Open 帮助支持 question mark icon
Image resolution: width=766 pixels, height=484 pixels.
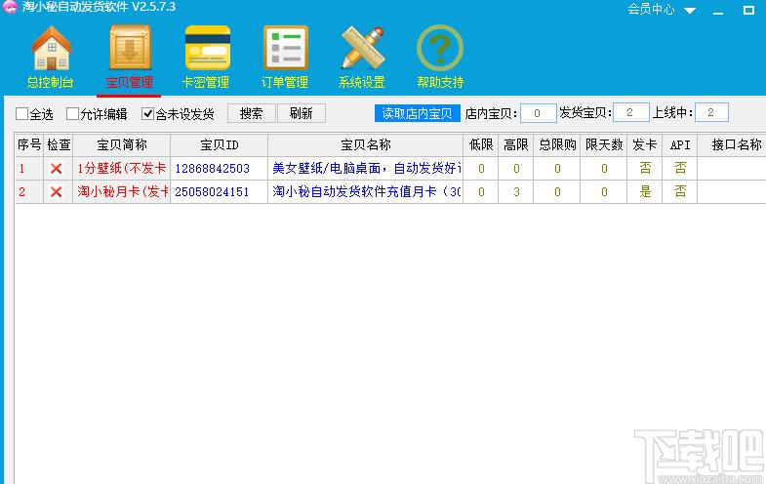tap(440, 48)
